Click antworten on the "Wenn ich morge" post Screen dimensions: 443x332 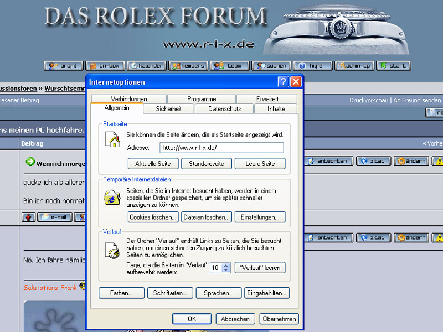329,161
